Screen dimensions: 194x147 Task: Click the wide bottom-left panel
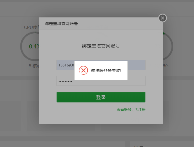[62, 144]
